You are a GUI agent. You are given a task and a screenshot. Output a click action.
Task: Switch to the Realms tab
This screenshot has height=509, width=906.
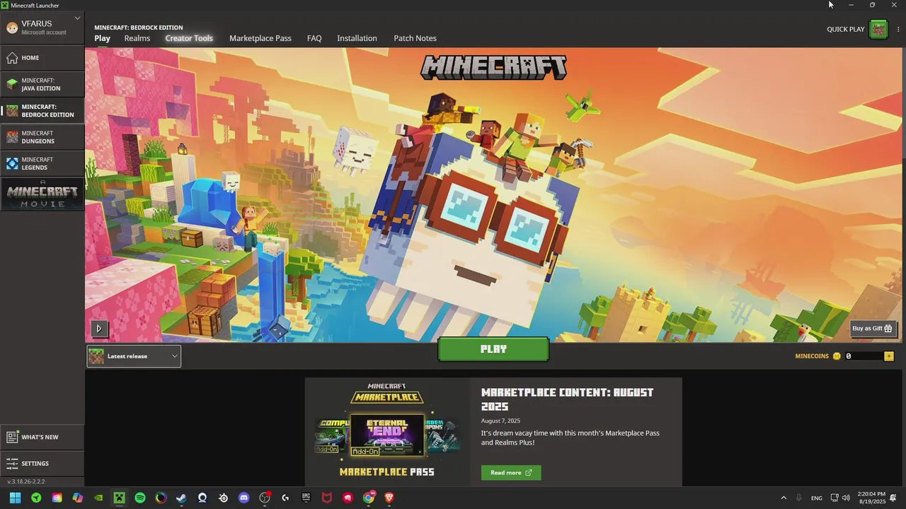coord(137,38)
